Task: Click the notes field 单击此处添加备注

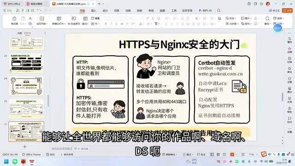Action: click(62, 148)
